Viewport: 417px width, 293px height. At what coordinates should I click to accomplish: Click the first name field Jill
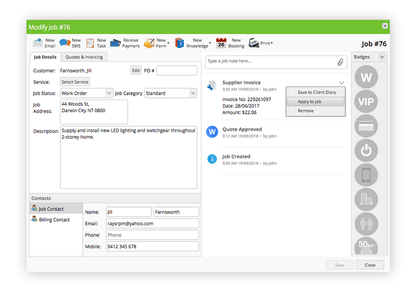(129, 212)
